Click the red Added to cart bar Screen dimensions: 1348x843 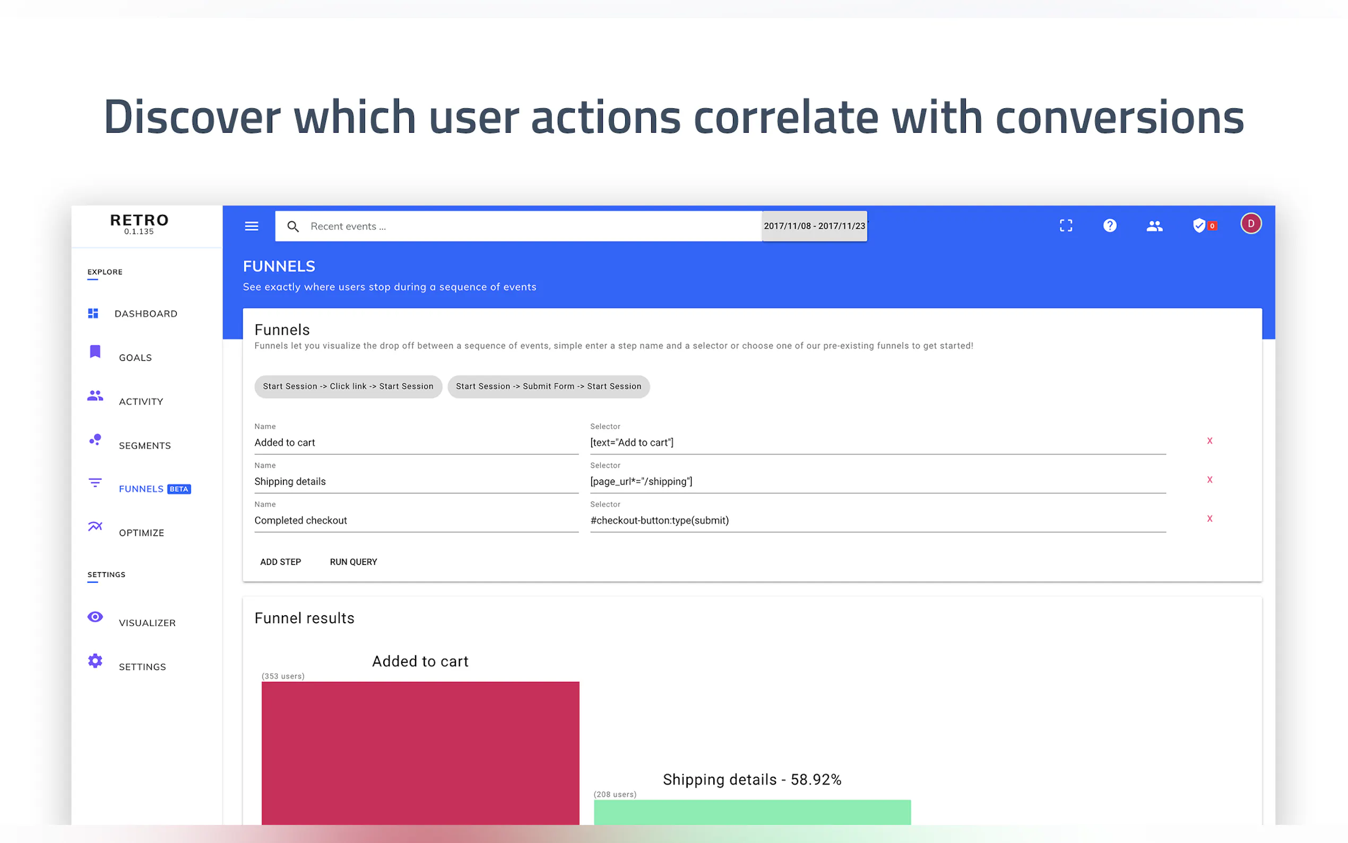(x=420, y=753)
